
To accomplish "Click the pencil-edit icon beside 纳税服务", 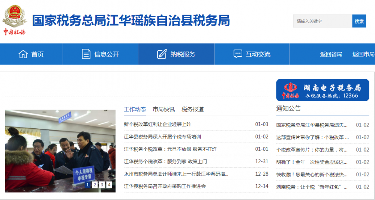I will click(162, 54).
